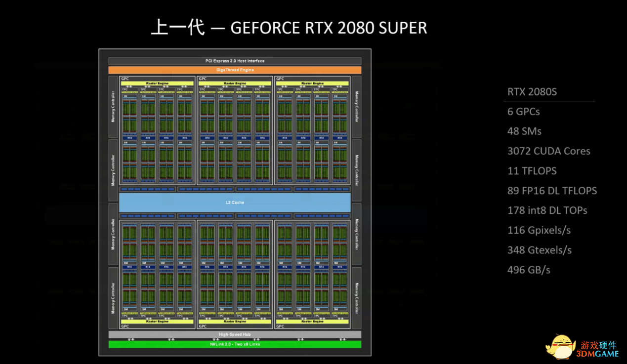The width and height of the screenshot is (627, 364).
Task: Click the "178 int8 DL TOPs" line
Action: point(547,210)
